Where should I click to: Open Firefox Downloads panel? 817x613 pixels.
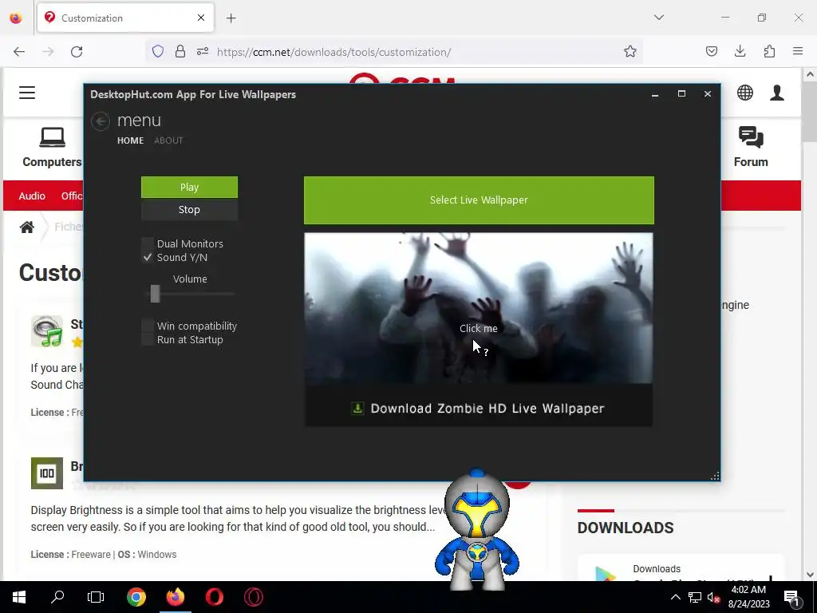pyautogui.click(x=740, y=51)
